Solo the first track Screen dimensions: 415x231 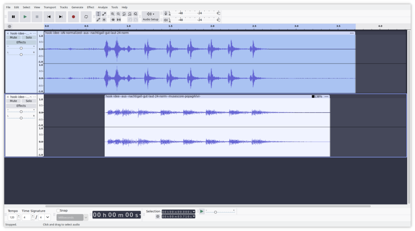29,38
